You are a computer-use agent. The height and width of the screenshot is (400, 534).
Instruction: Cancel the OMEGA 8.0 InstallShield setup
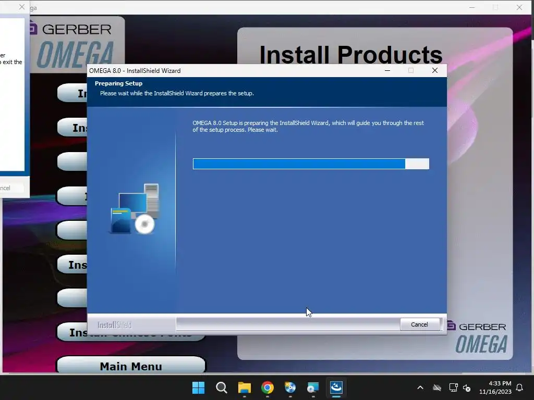click(419, 324)
